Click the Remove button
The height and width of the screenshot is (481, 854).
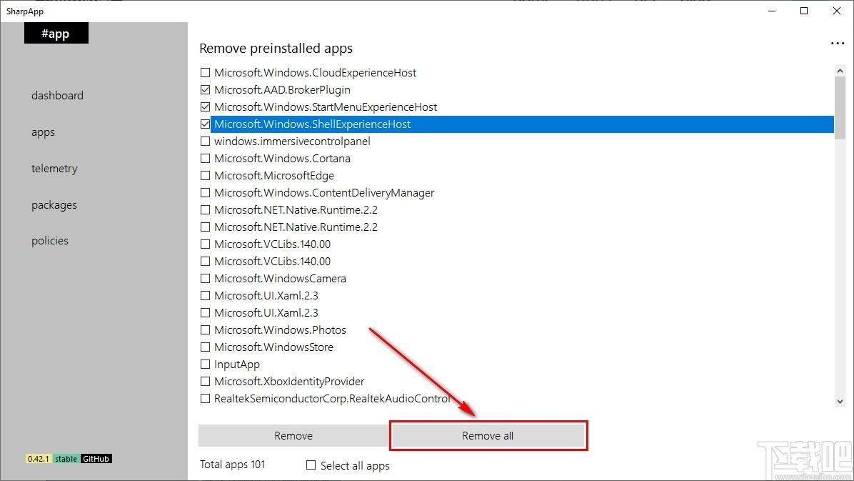click(293, 436)
